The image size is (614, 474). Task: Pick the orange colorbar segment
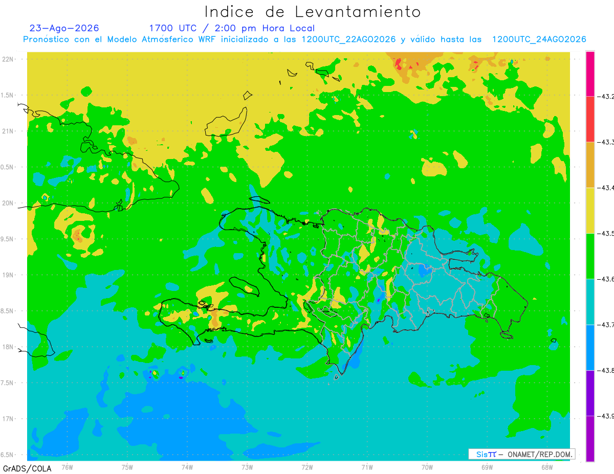pyautogui.click(x=590, y=165)
